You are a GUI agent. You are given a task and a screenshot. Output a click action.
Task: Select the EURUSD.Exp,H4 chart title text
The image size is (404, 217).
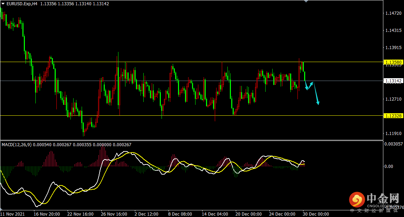(22, 4)
